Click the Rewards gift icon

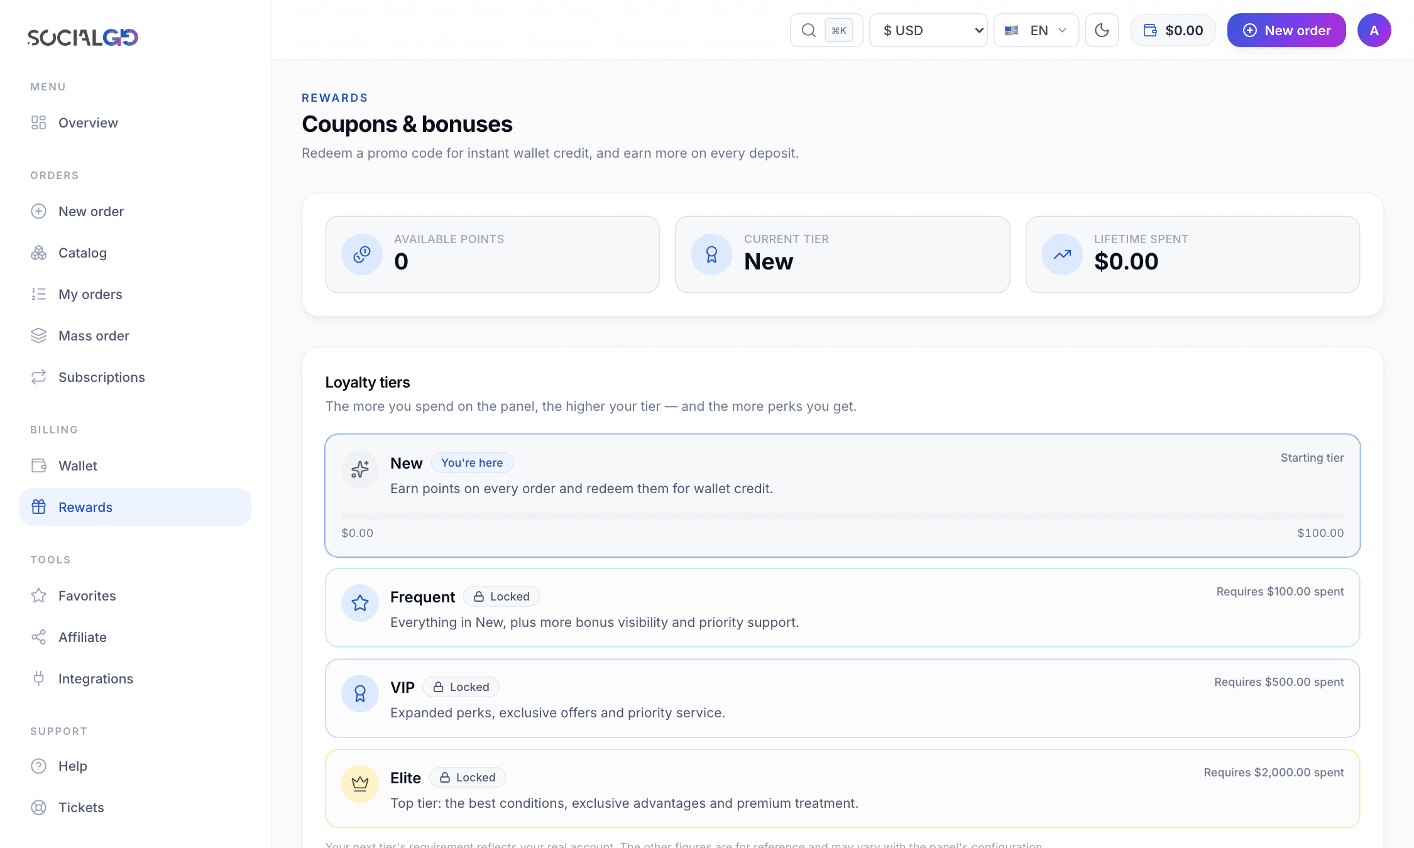coord(39,507)
